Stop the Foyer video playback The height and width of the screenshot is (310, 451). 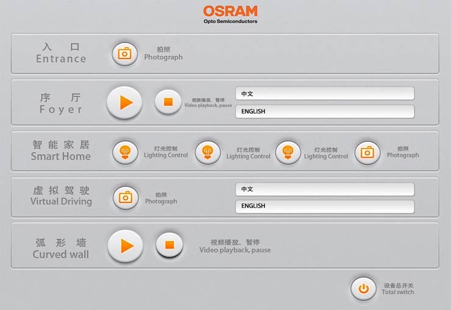tap(168, 102)
